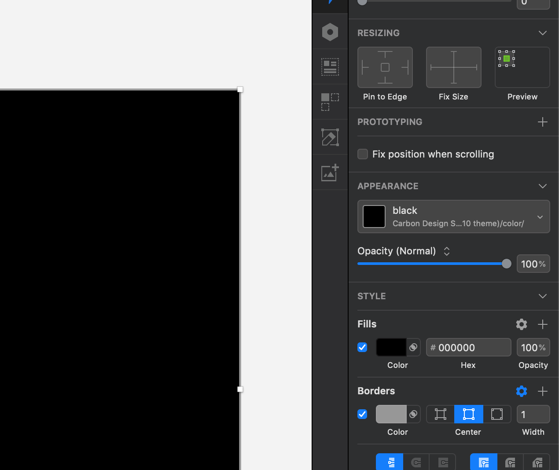Click the edit shape sidebar icon
The height and width of the screenshot is (470, 559).
click(x=330, y=137)
